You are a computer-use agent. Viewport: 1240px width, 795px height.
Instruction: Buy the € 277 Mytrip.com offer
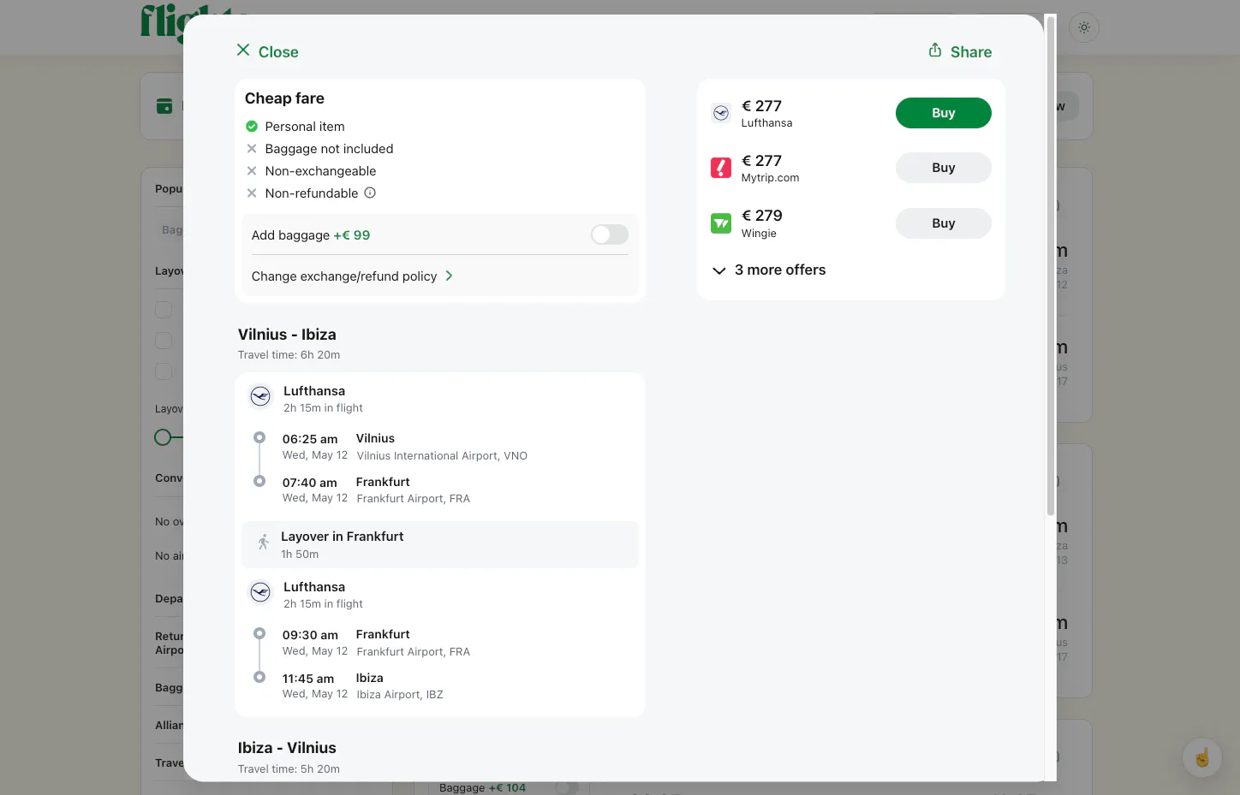(944, 168)
